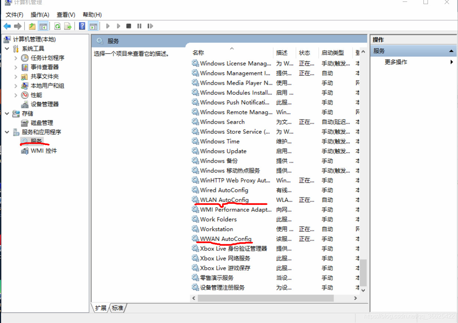Select the Work Folders service row
Image resolution: width=458 pixels, height=323 pixels.
tap(275, 219)
